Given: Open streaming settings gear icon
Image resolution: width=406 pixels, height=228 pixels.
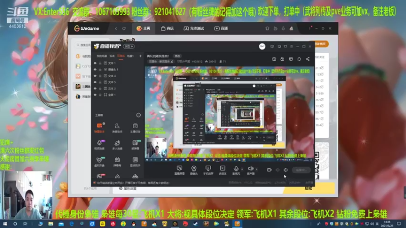Looking at the screenshot, I should tap(286, 170).
